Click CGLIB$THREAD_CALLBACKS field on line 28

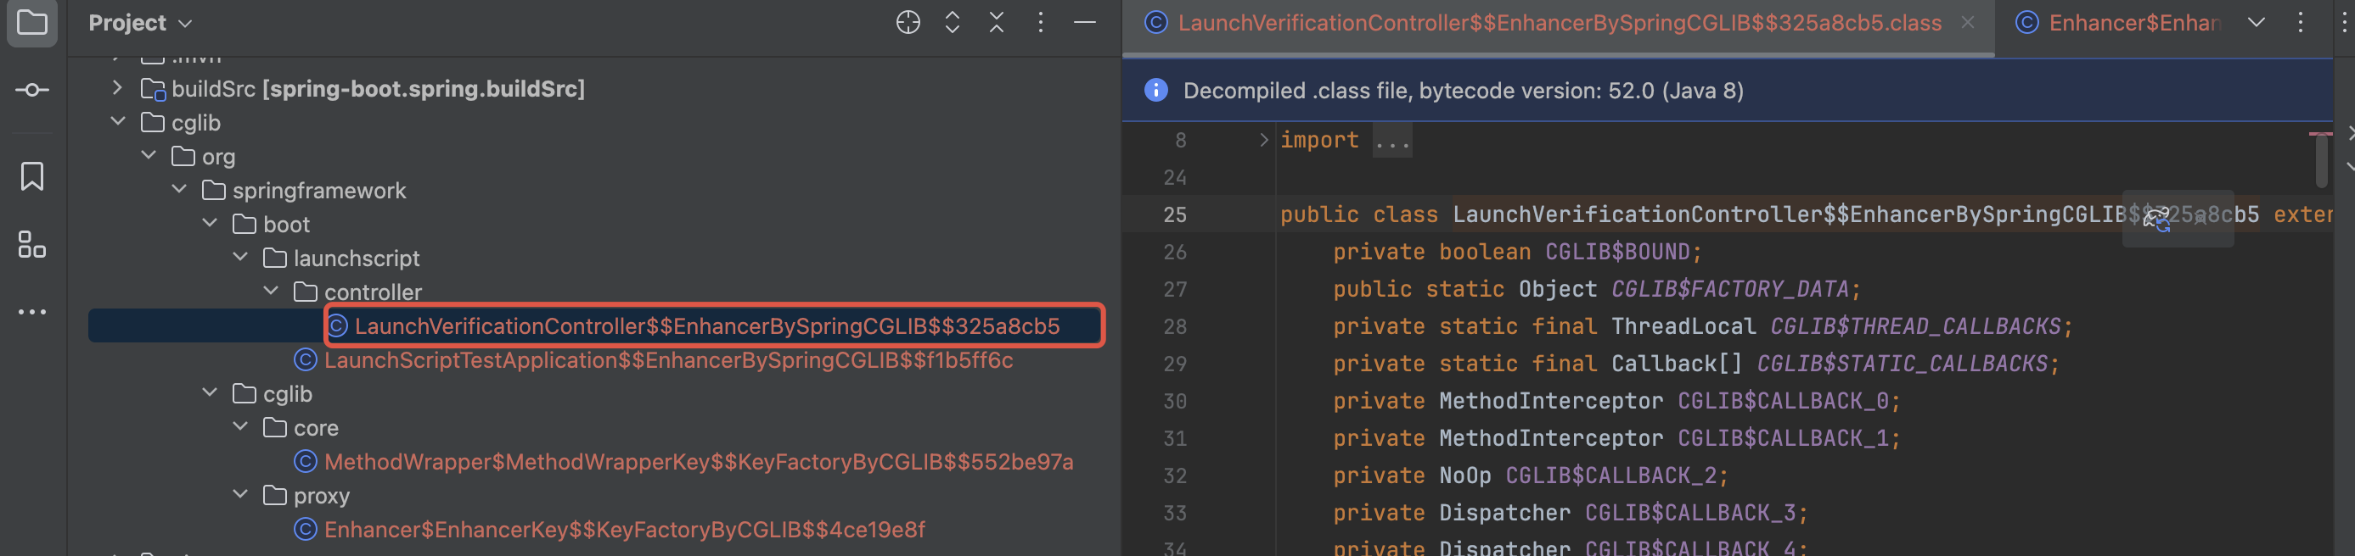tap(1915, 327)
